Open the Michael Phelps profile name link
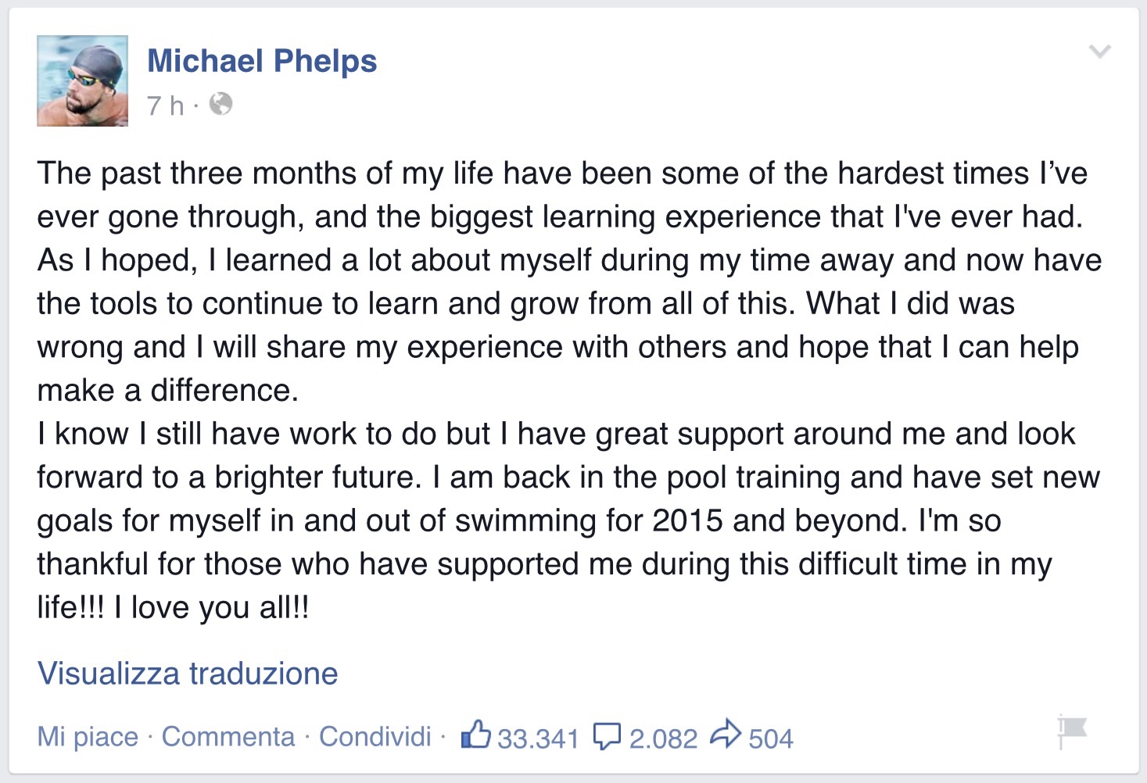 (x=262, y=61)
